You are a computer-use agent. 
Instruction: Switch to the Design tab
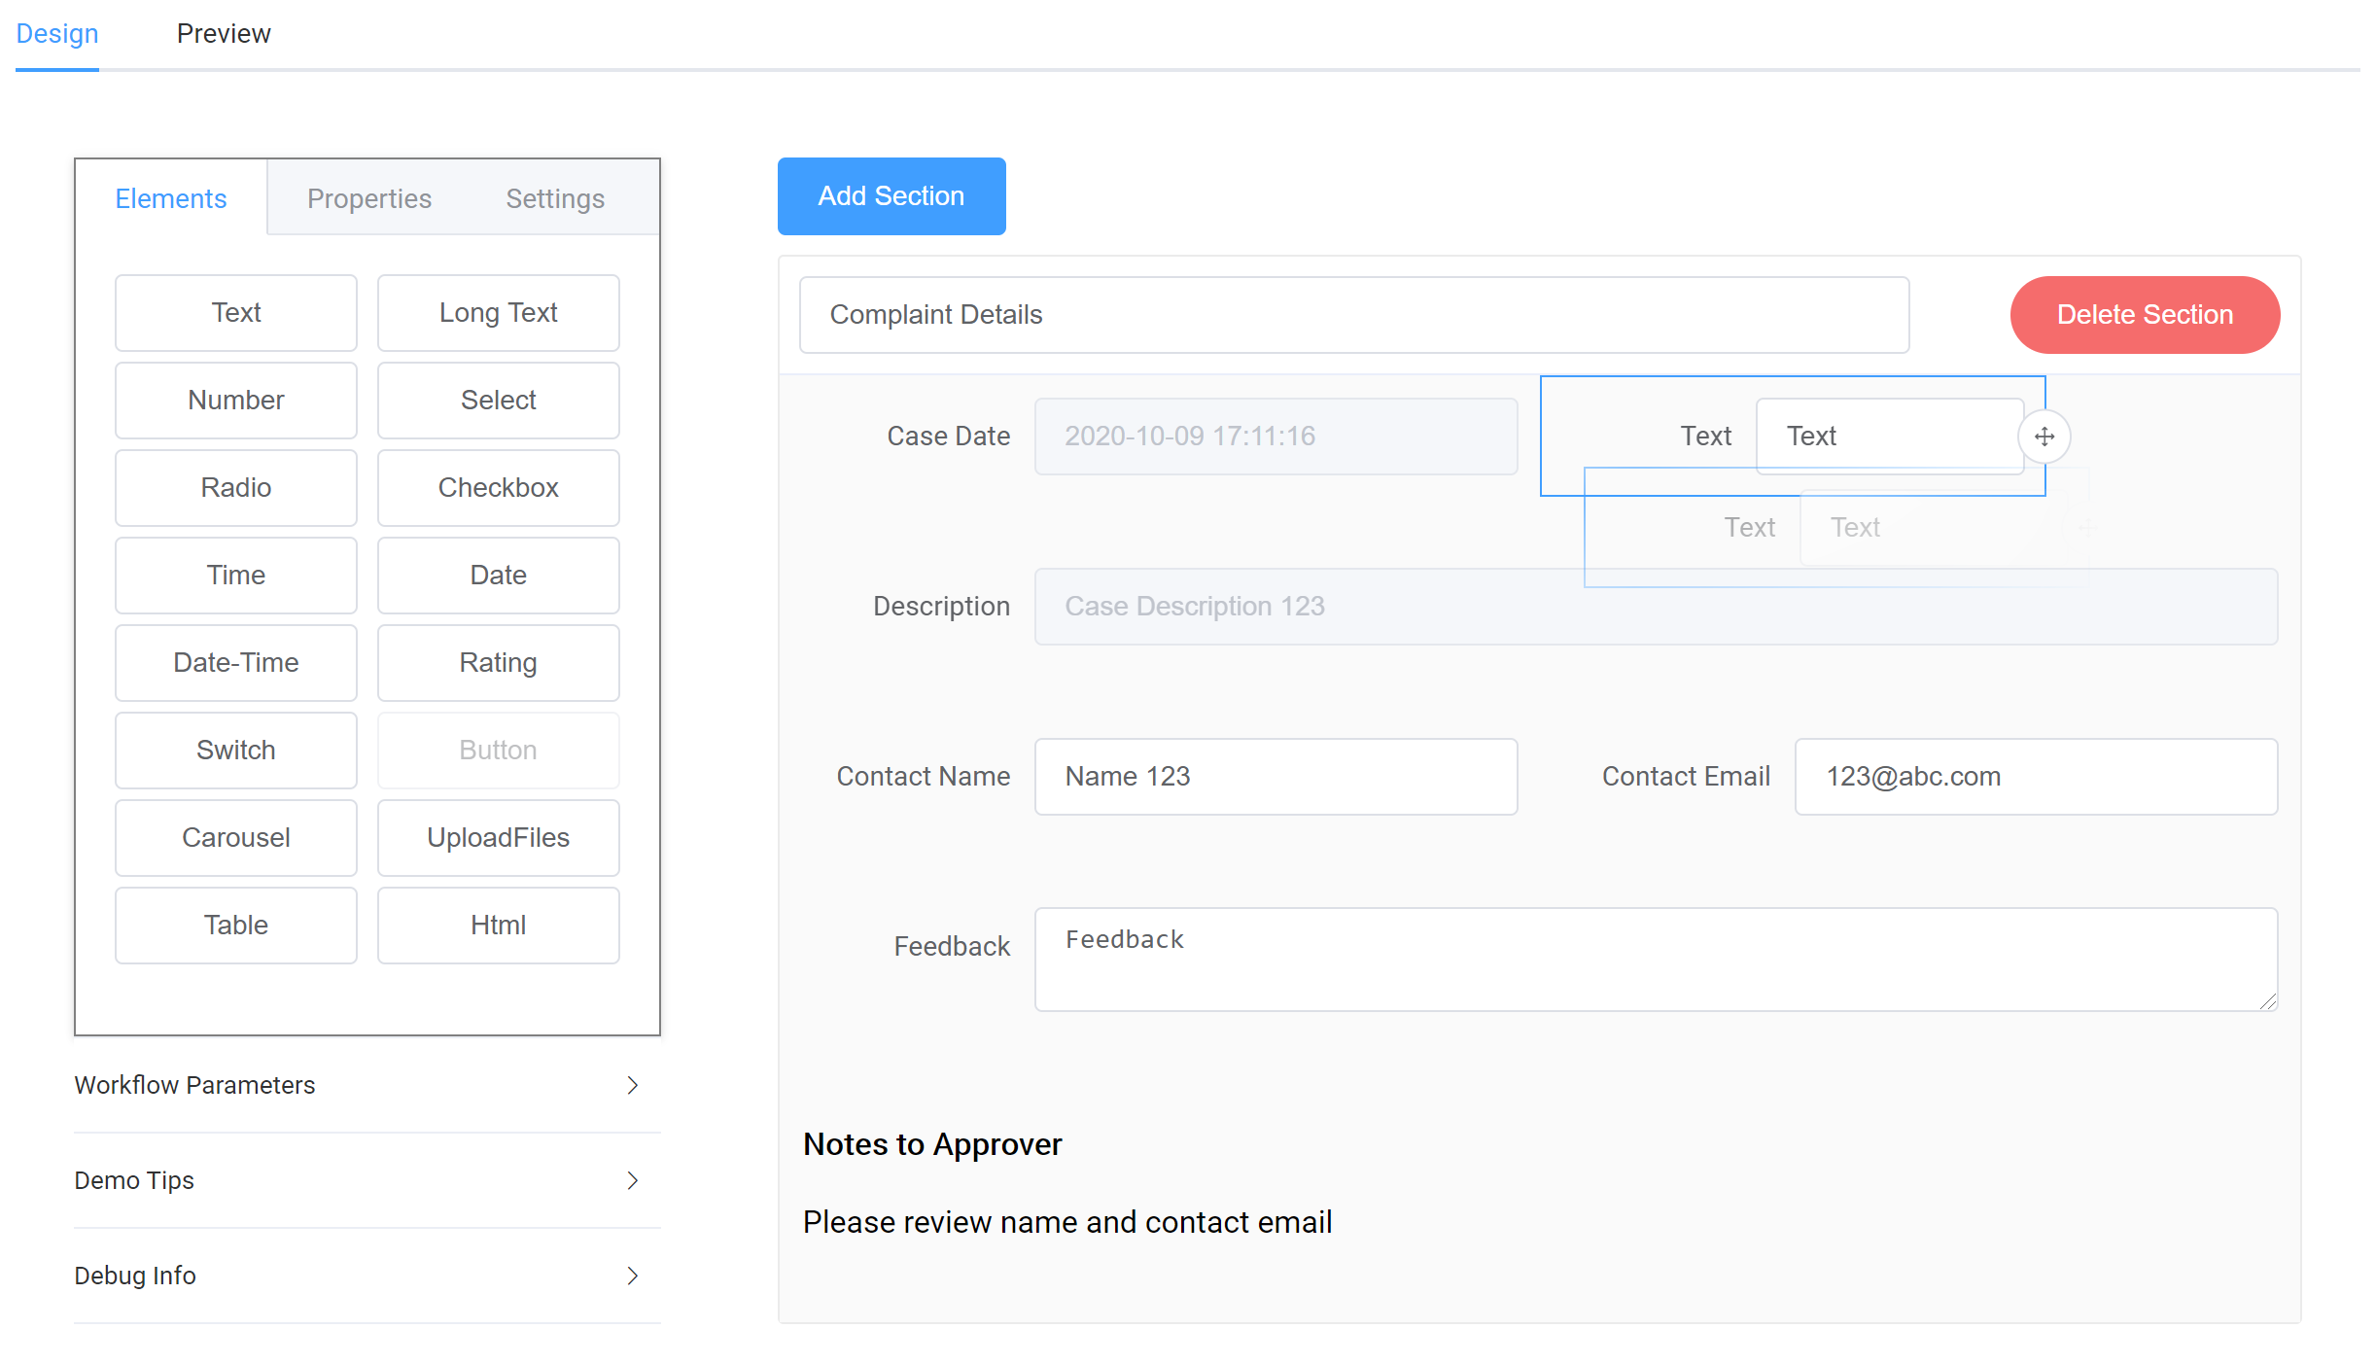[57, 34]
